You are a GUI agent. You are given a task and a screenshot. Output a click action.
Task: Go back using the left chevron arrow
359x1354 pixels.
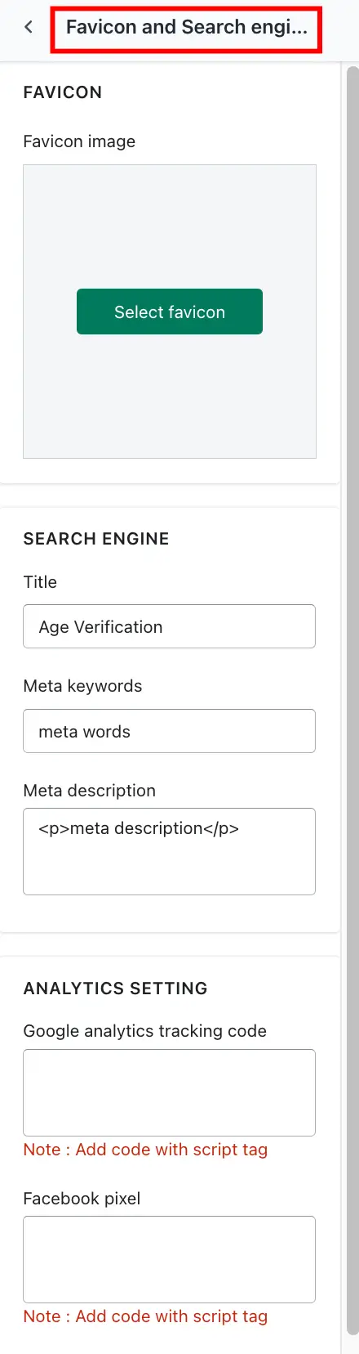point(29,27)
